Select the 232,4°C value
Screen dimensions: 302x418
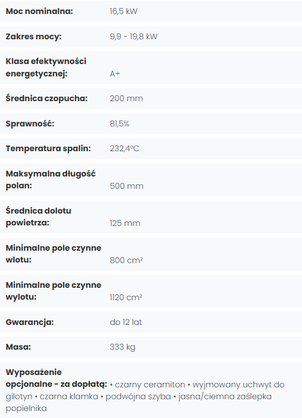(124, 148)
